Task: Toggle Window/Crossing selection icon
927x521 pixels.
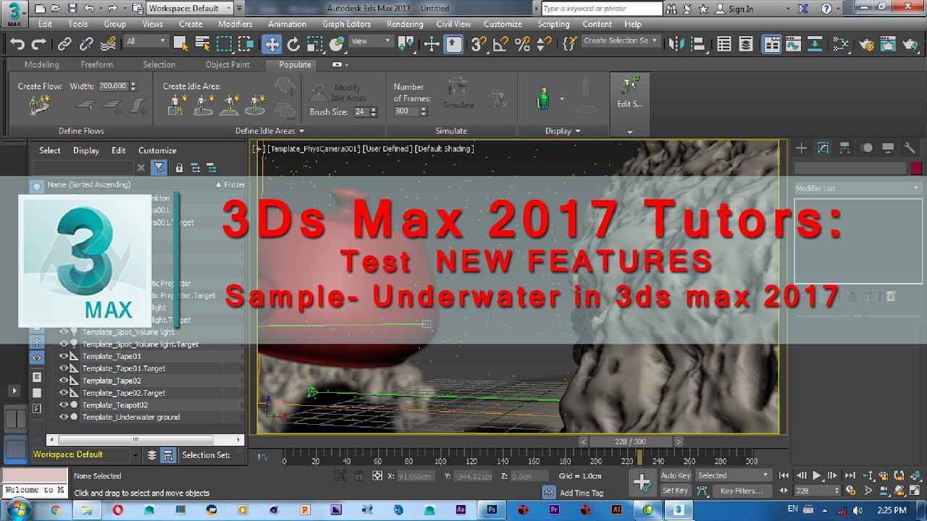Action: 246,44
